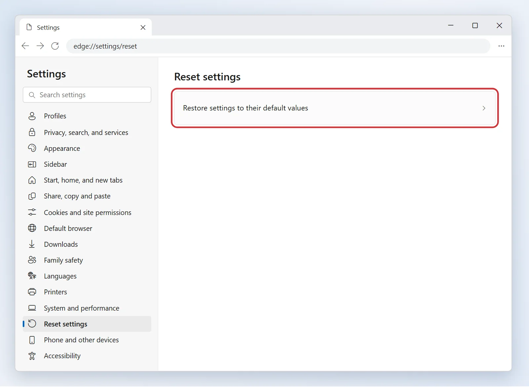529x387 pixels.
Task: Expand the Restore settings chevron arrow
Action: click(x=484, y=108)
